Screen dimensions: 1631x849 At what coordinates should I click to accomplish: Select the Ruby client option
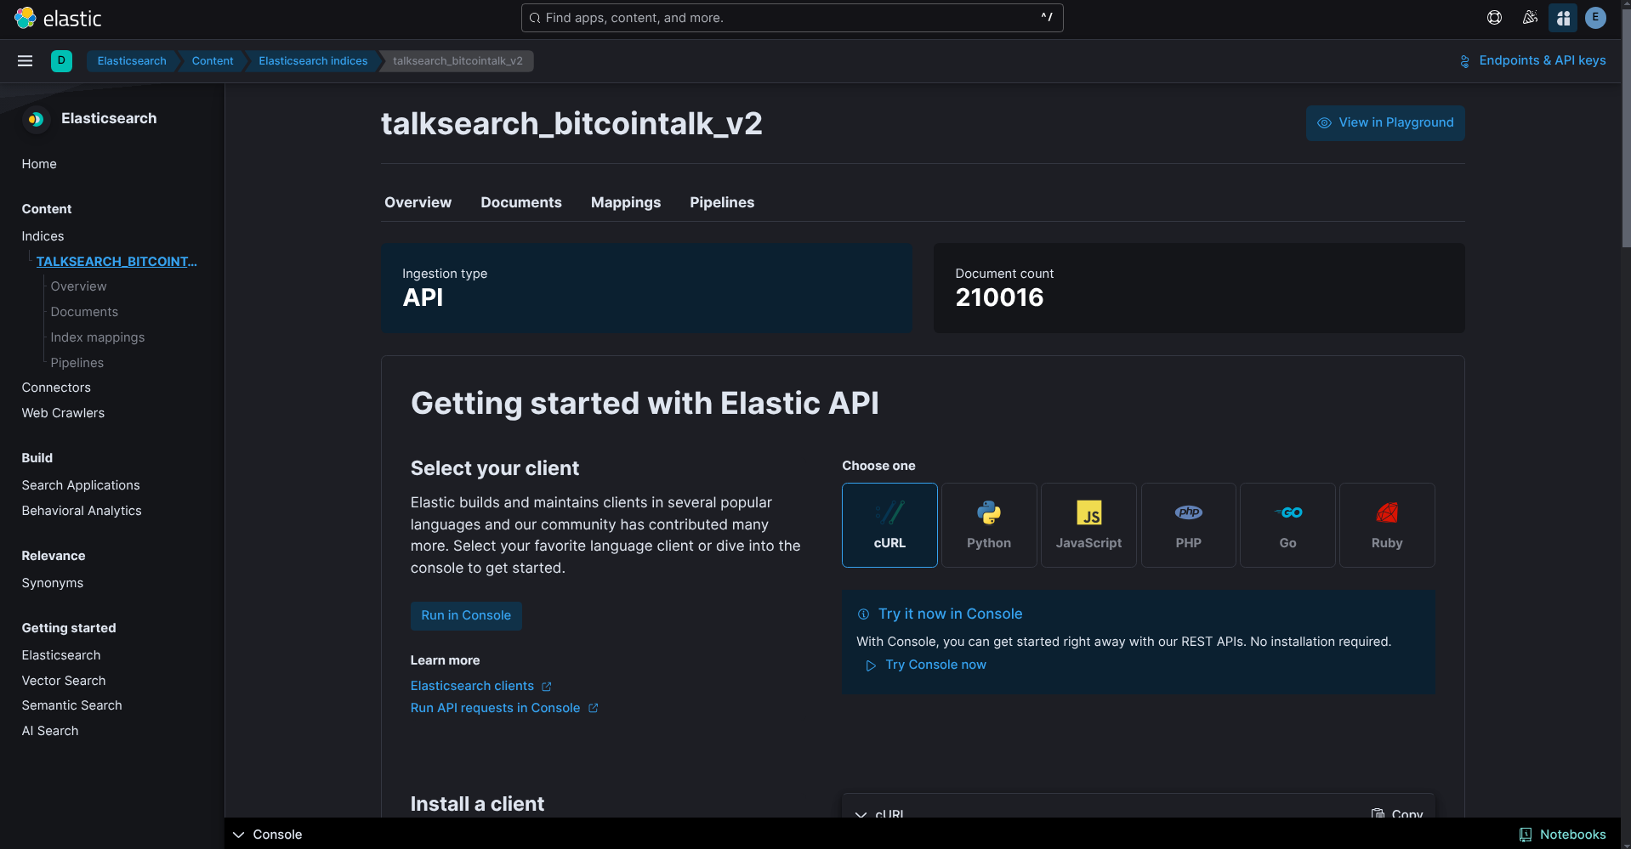point(1387,525)
